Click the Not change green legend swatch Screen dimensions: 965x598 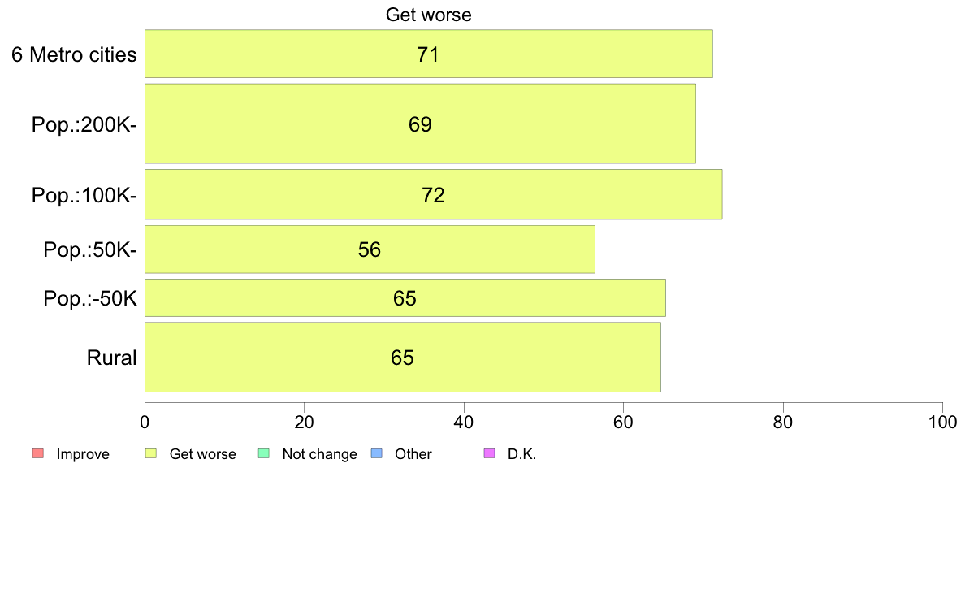[x=264, y=454]
